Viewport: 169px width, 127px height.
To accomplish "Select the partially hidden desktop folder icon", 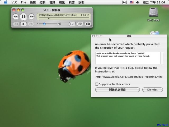I will [155, 33].
